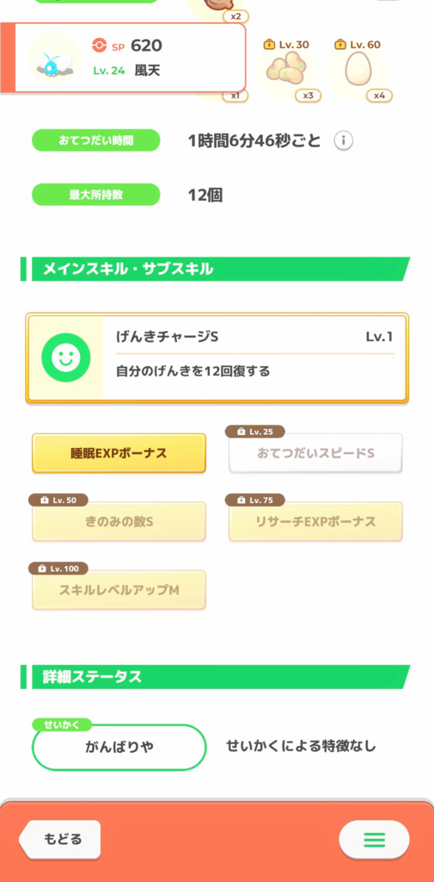This screenshot has height=882, width=434.
Task: Tap the 最大所持数 green label
Action: coord(96,196)
